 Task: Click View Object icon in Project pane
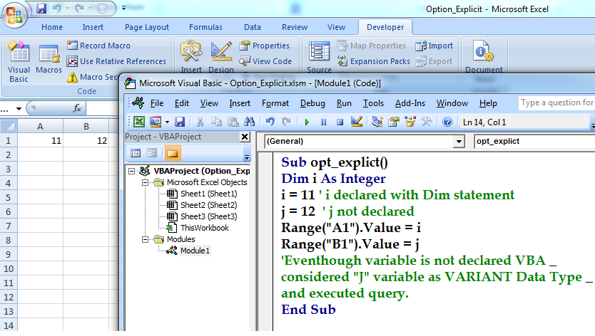(151, 153)
